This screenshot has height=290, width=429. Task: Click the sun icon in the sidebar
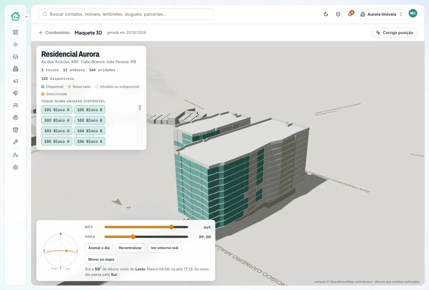15,44
